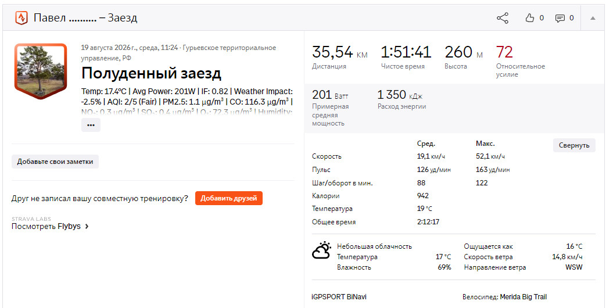Click the chevron next to Flybys
This screenshot has height=308, width=606.
tap(87, 227)
